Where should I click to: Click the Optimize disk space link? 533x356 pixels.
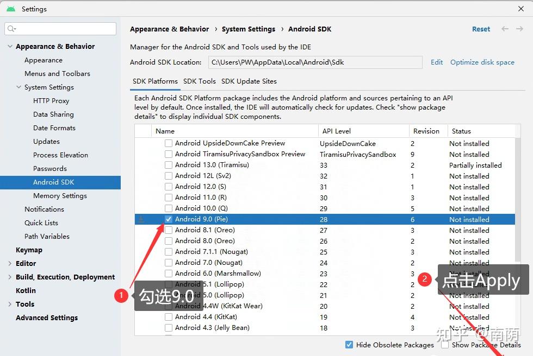(482, 62)
